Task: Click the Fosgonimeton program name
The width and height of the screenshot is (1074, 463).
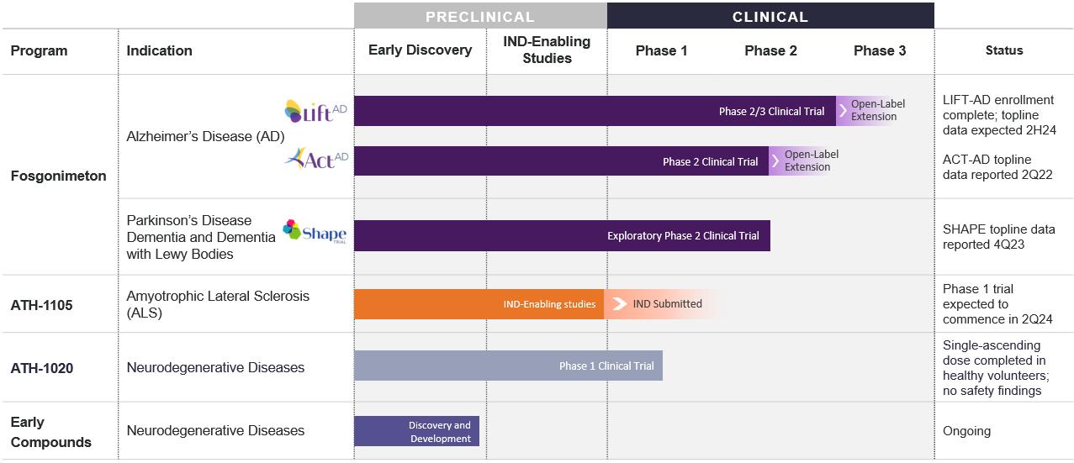Action: click(58, 176)
